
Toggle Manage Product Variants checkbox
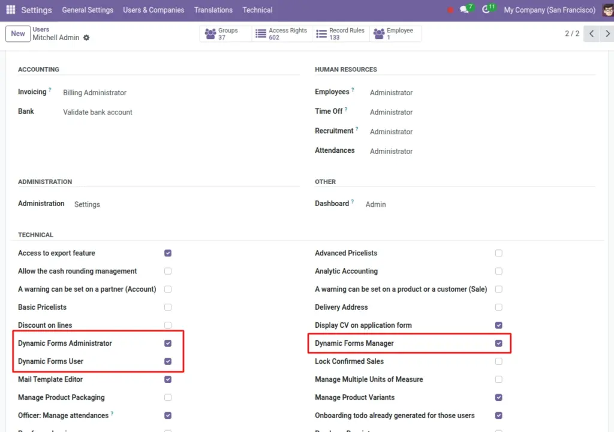(498, 397)
